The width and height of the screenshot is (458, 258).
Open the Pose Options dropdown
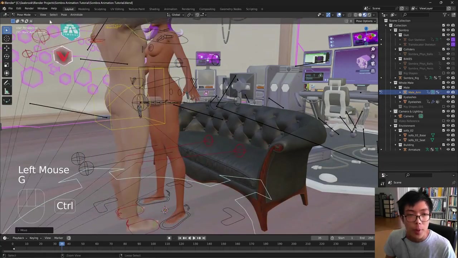click(x=366, y=21)
